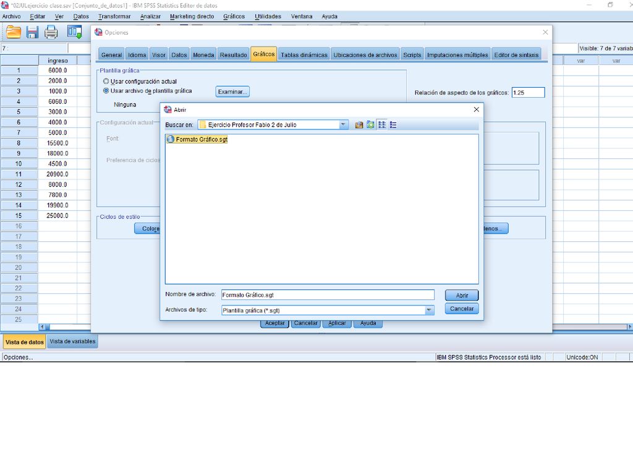Open the Ventana menu

(x=302, y=17)
